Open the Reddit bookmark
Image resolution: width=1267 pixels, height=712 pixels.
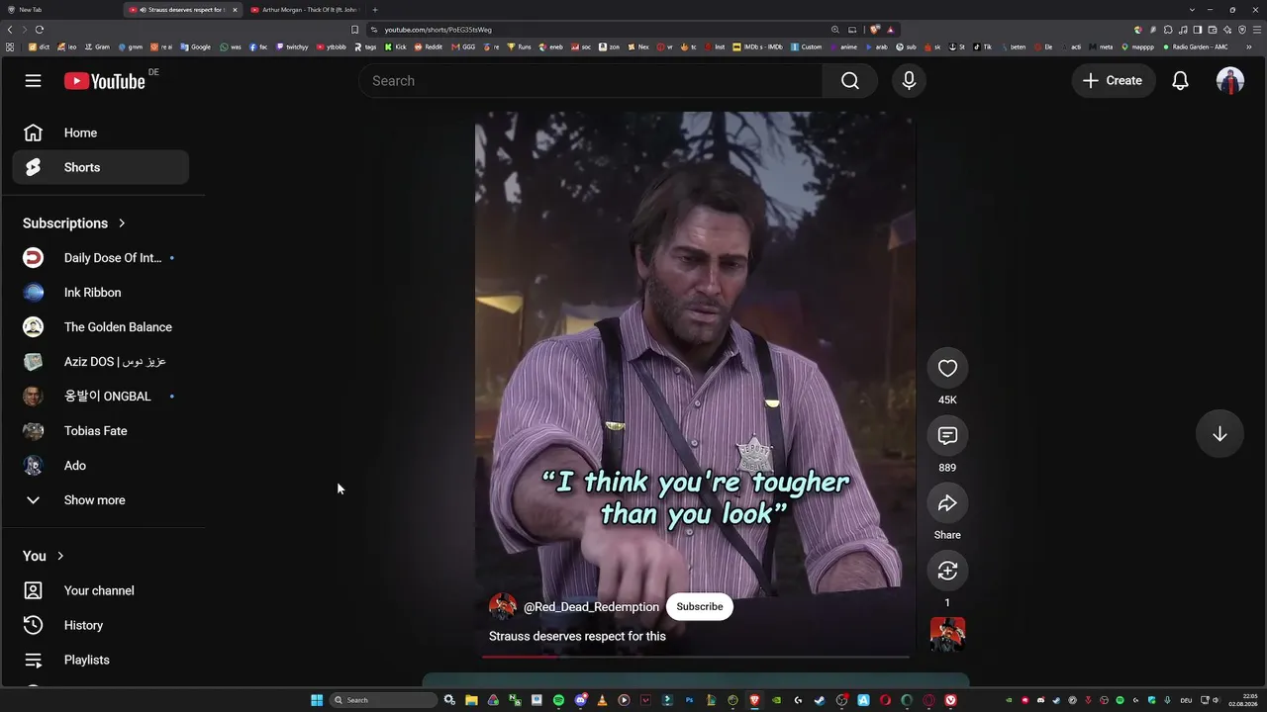[429, 46]
